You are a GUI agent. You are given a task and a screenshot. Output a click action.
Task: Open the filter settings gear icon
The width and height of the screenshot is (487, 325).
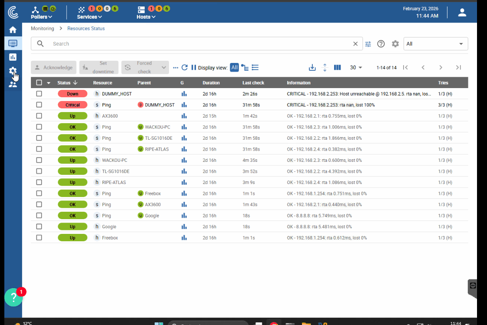pos(395,44)
